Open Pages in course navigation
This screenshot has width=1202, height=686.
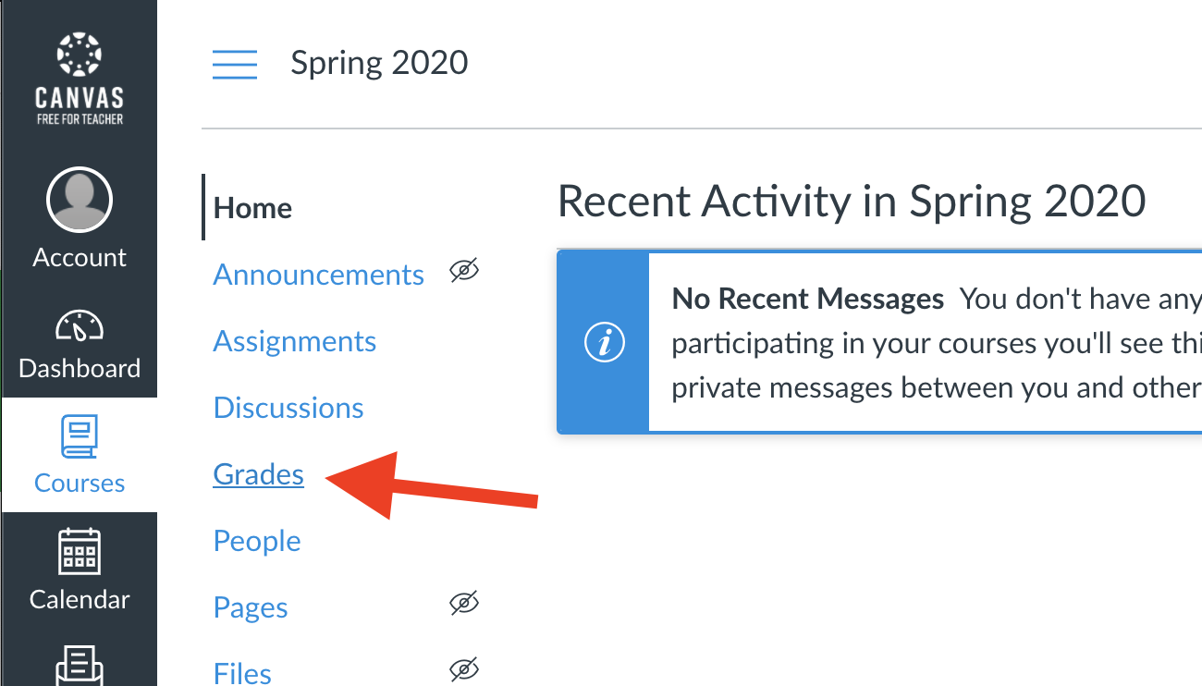click(x=251, y=607)
